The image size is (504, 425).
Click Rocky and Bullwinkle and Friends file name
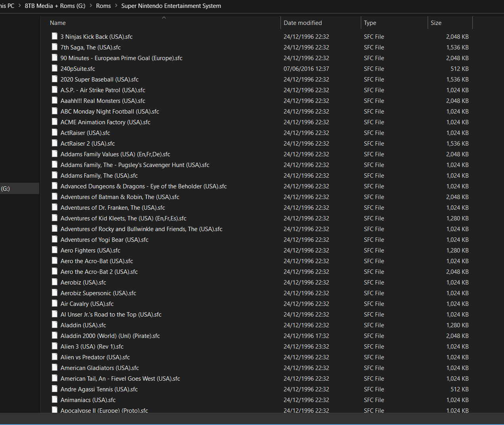(142, 229)
